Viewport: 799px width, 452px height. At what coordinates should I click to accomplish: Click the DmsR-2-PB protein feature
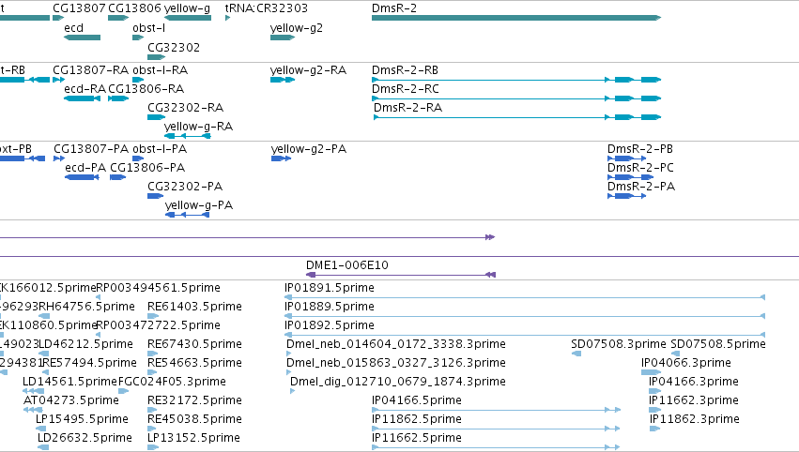coord(627,158)
